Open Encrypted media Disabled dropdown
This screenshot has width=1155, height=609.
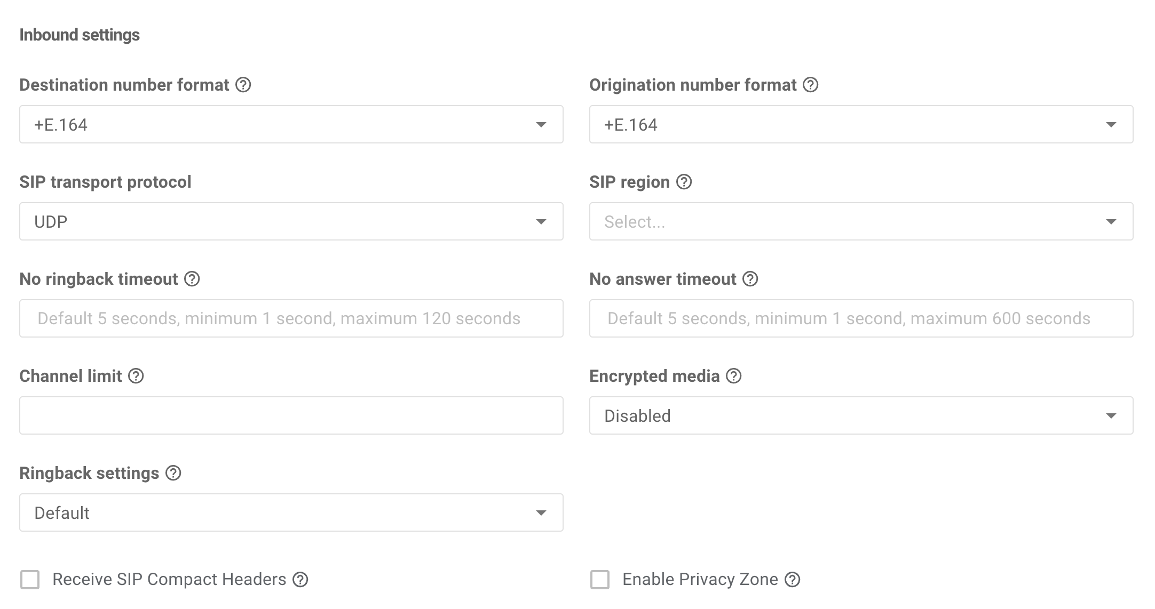tap(861, 415)
